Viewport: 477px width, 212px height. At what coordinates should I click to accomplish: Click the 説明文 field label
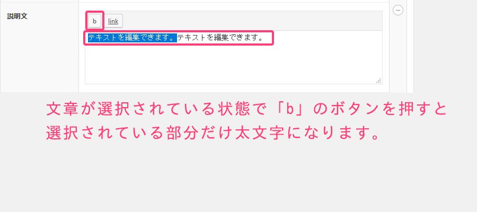[x=17, y=16]
